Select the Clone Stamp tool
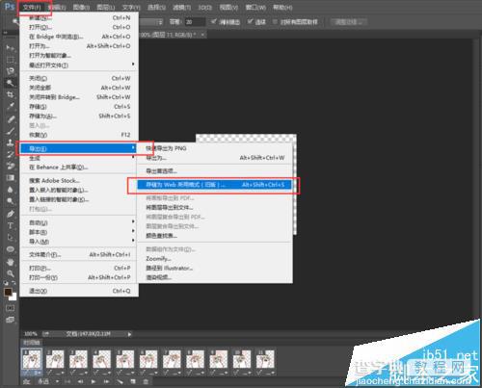482x388 pixels. (11, 142)
